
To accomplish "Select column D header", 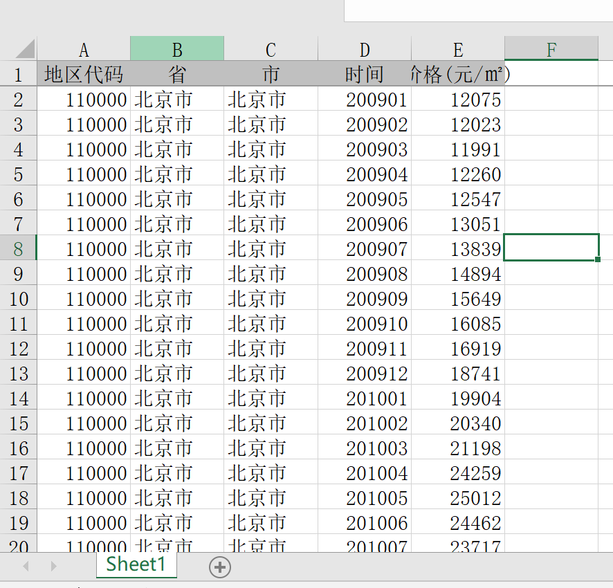I will (x=365, y=49).
